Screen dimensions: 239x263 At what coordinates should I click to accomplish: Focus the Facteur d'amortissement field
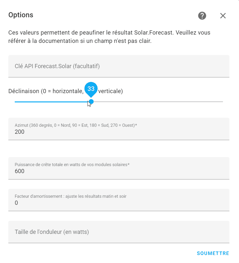point(119,200)
